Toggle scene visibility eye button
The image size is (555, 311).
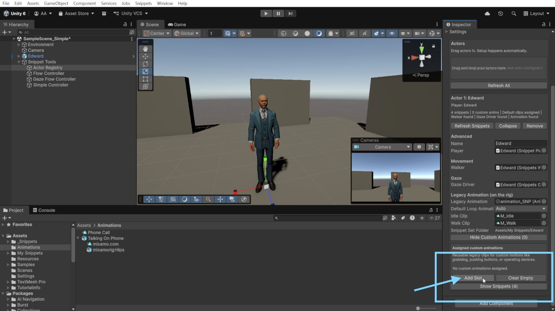pos(392,33)
